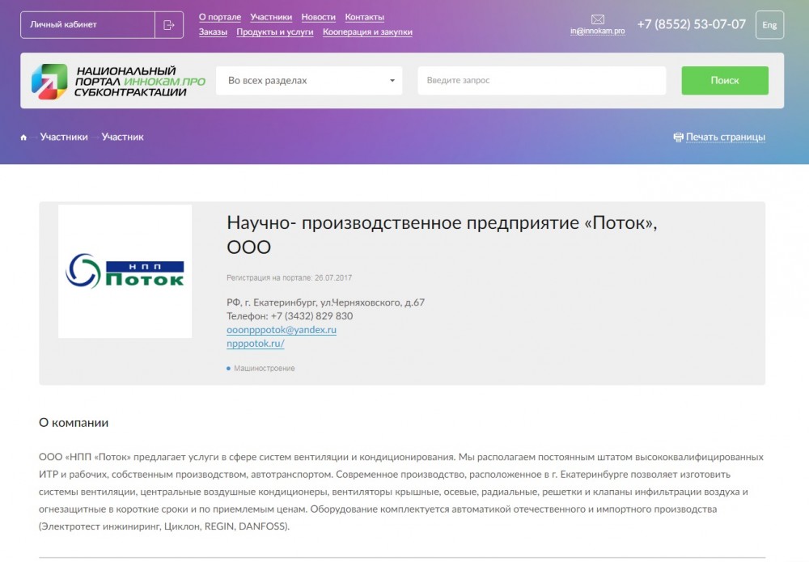Screen dimensions: 809x562
Task: Open Контакты in the top menu
Action: 364,17
